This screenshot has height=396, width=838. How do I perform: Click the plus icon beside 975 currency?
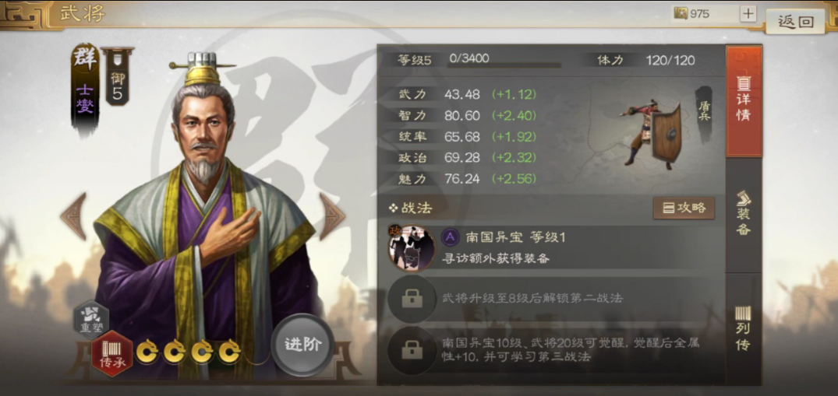(x=748, y=14)
